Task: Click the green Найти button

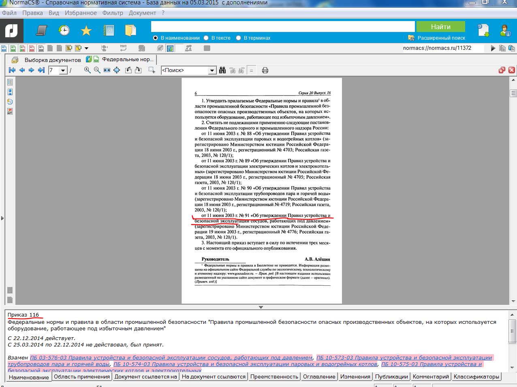Action: [x=440, y=27]
